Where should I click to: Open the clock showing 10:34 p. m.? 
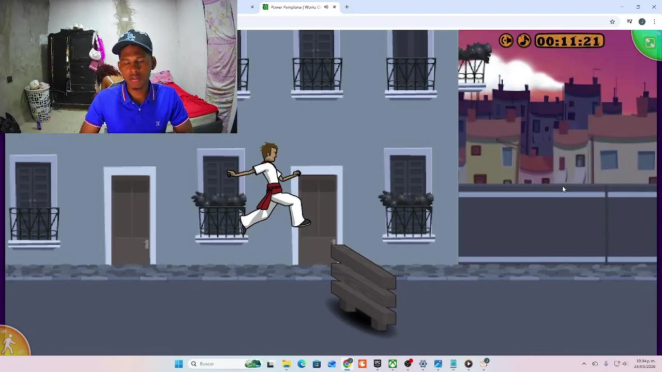pos(645,364)
